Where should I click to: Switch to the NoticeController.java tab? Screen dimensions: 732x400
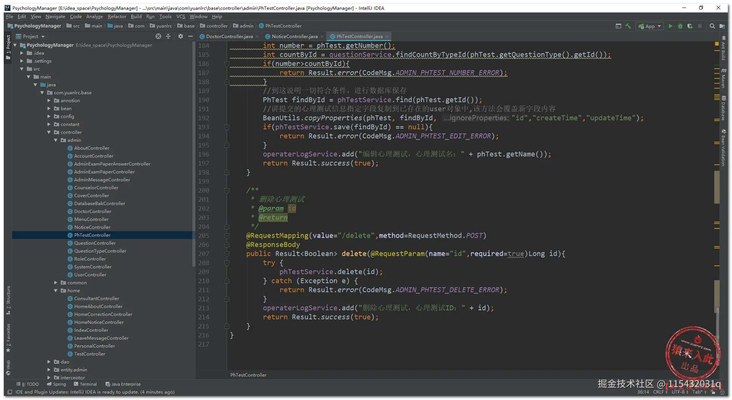coord(294,37)
